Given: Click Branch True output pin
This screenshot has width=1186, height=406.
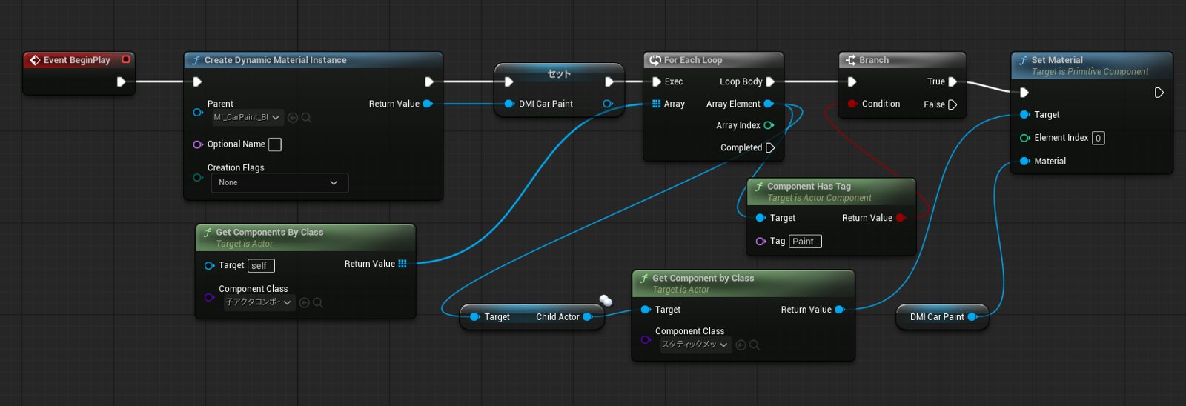Looking at the screenshot, I should pyautogui.click(x=953, y=81).
